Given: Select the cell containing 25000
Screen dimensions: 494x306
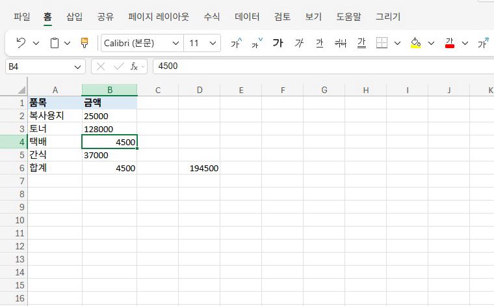Looking at the screenshot, I should pyautogui.click(x=110, y=116).
